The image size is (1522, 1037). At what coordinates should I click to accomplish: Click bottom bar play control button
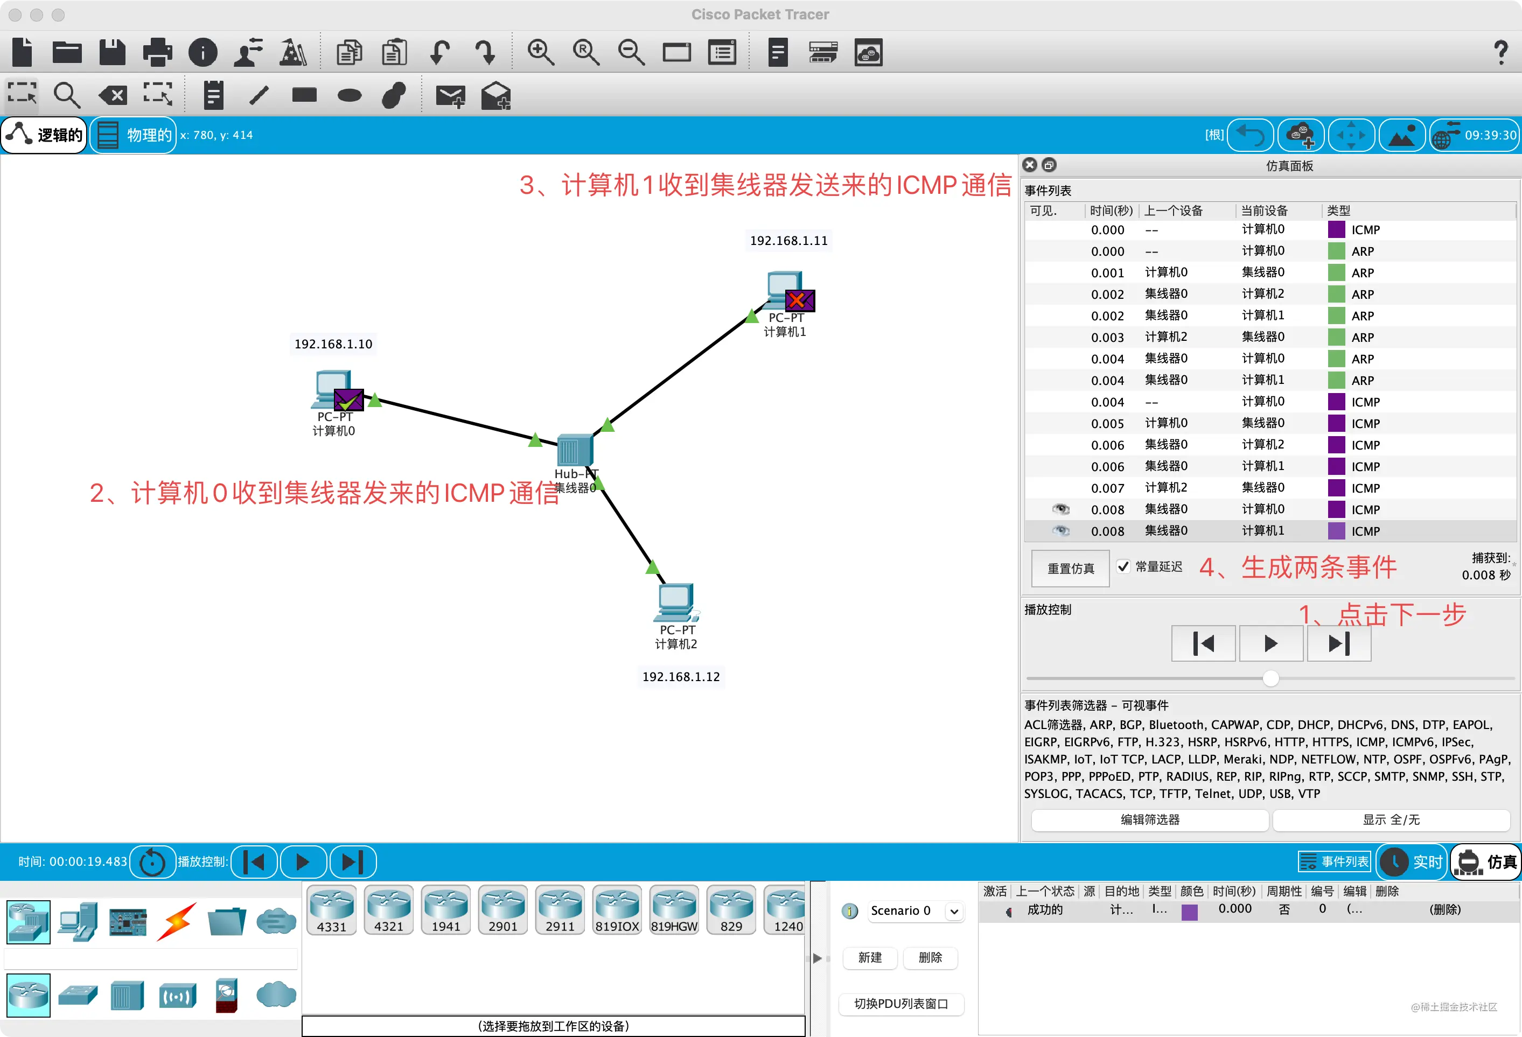tap(303, 861)
